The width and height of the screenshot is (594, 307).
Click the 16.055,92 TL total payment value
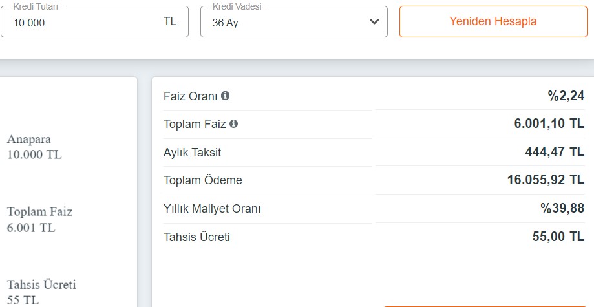[x=546, y=180]
